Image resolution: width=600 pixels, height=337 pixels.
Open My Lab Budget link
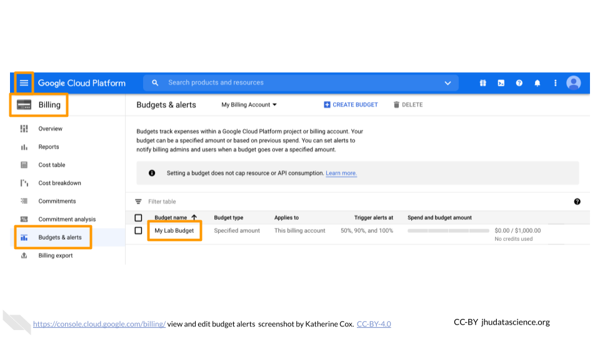(174, 231)
